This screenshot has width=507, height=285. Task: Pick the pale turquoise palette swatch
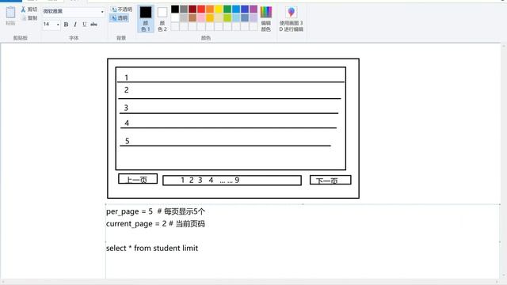(236, 17)
